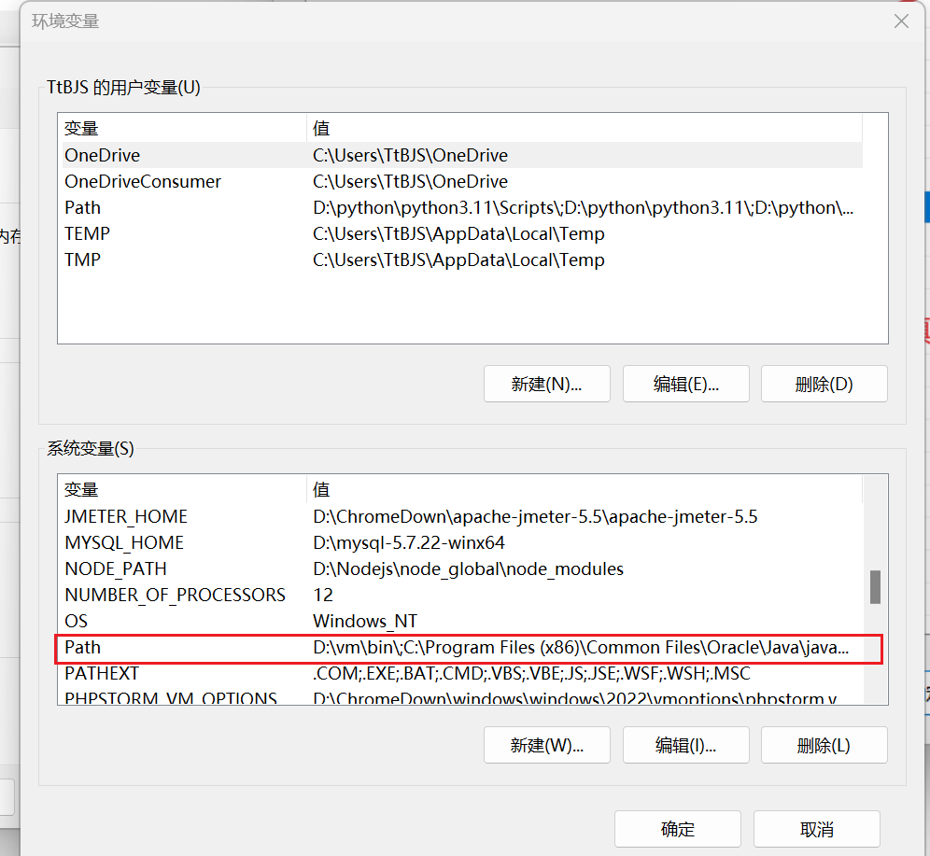
Task: Click the 值 column header in system variables
Action: [585, 490]
